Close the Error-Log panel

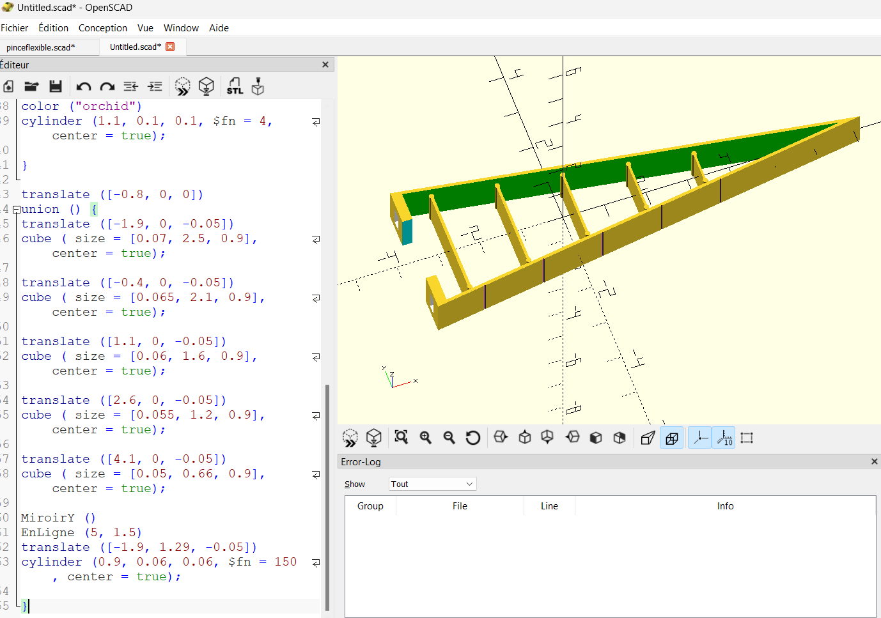(875, 461)
